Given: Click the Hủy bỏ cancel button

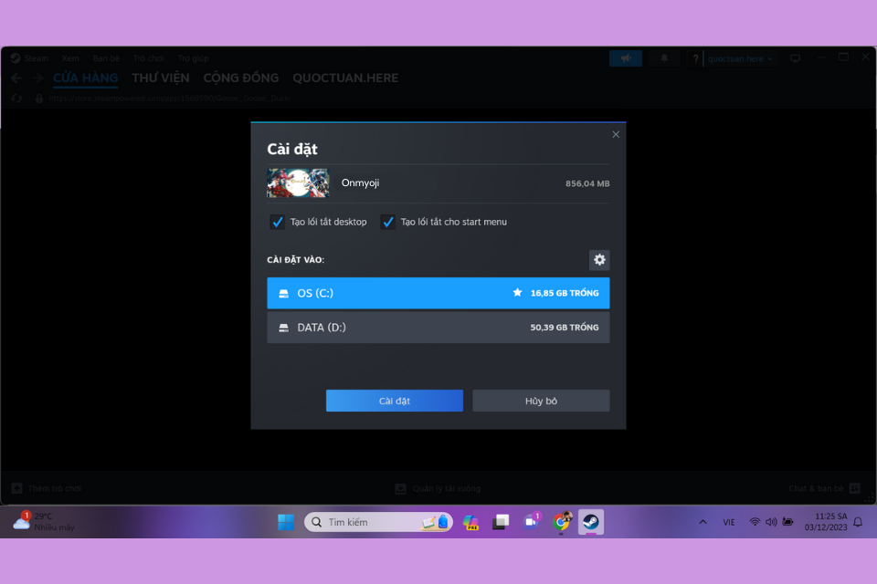Looking at the screenshot, I should point(541,401).
